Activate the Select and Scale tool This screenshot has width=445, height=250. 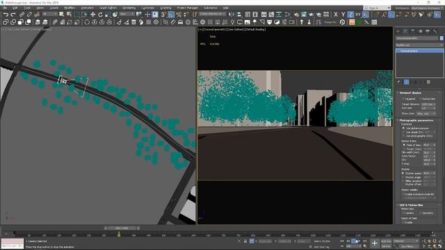[108, 15]
